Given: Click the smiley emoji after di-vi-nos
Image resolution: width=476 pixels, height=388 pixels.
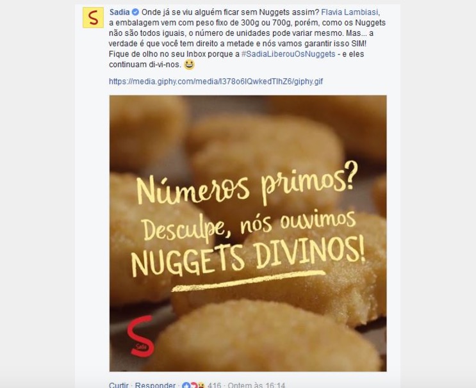Looking at the screenshot, I should click(190, 64).
